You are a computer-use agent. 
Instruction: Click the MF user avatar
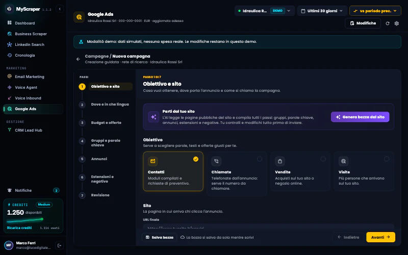point(9,245)
